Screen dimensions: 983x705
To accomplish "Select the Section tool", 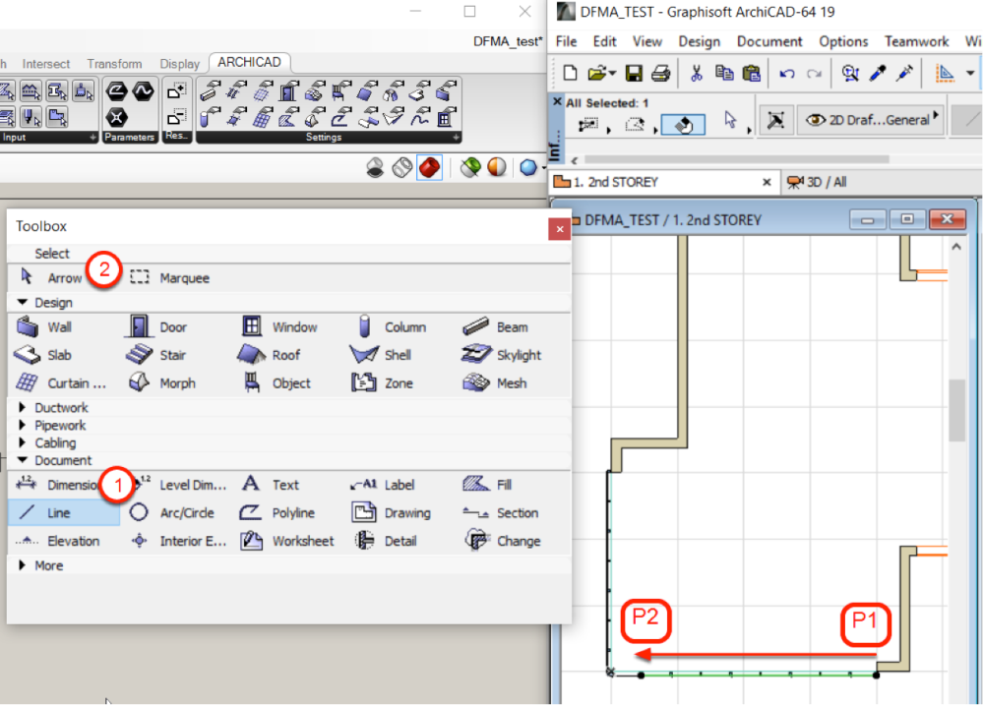I will click(500, 512).
